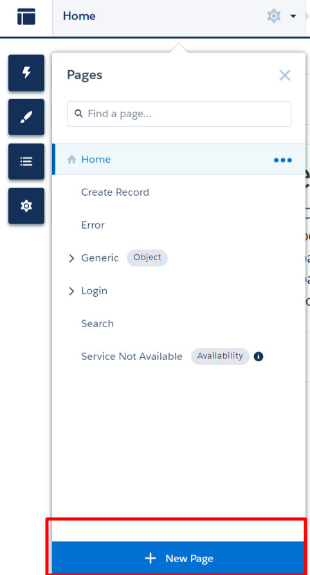Select the Service Not Available page

click(132, 357)
